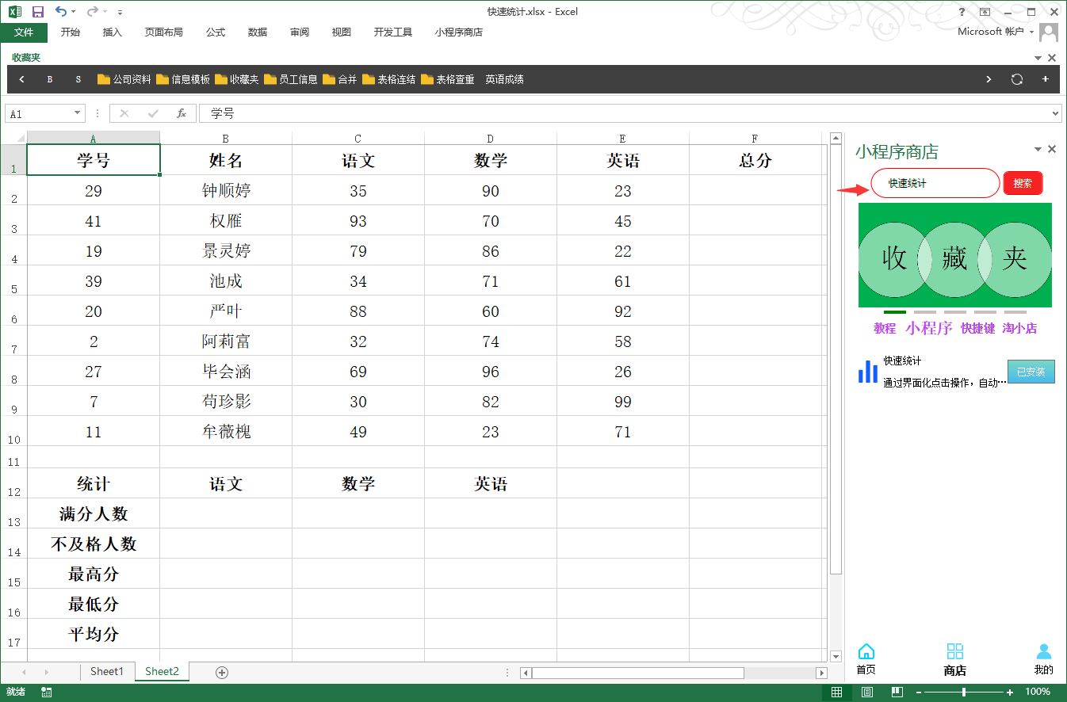Click the zoom slider handle
Image resolution: width=1067 pixels, height=702 pixels.
(x=964, y=692)
